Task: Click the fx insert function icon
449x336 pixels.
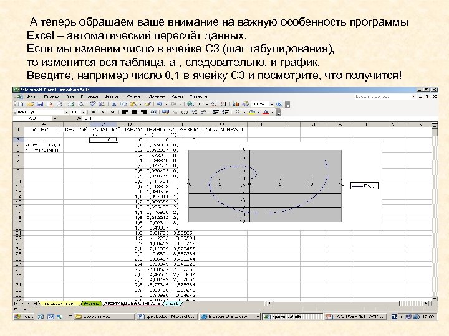Action: tap(79, 119)
